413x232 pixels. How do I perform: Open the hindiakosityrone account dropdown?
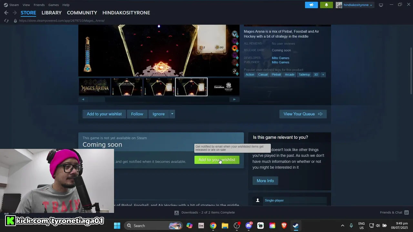click(x=358, y=5)
